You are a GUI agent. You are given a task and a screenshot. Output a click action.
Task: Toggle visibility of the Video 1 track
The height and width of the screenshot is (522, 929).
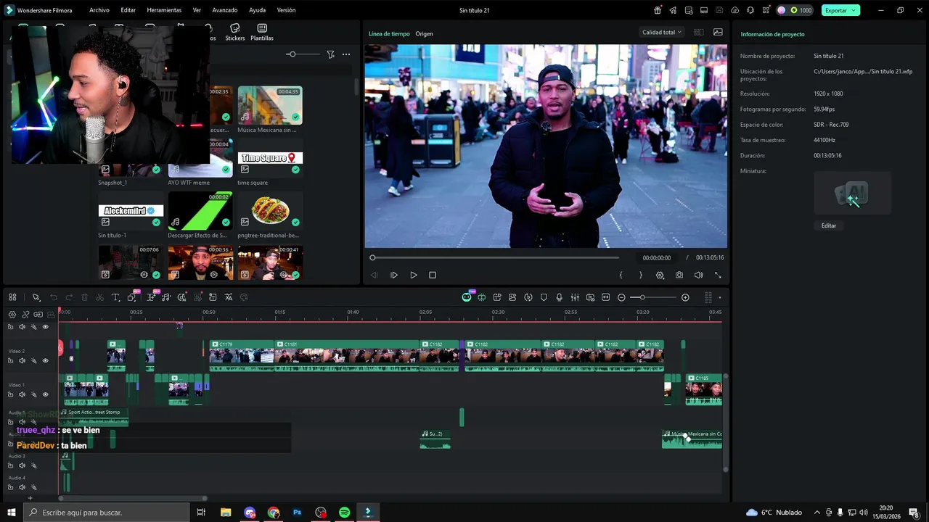(x=45, y=394)
